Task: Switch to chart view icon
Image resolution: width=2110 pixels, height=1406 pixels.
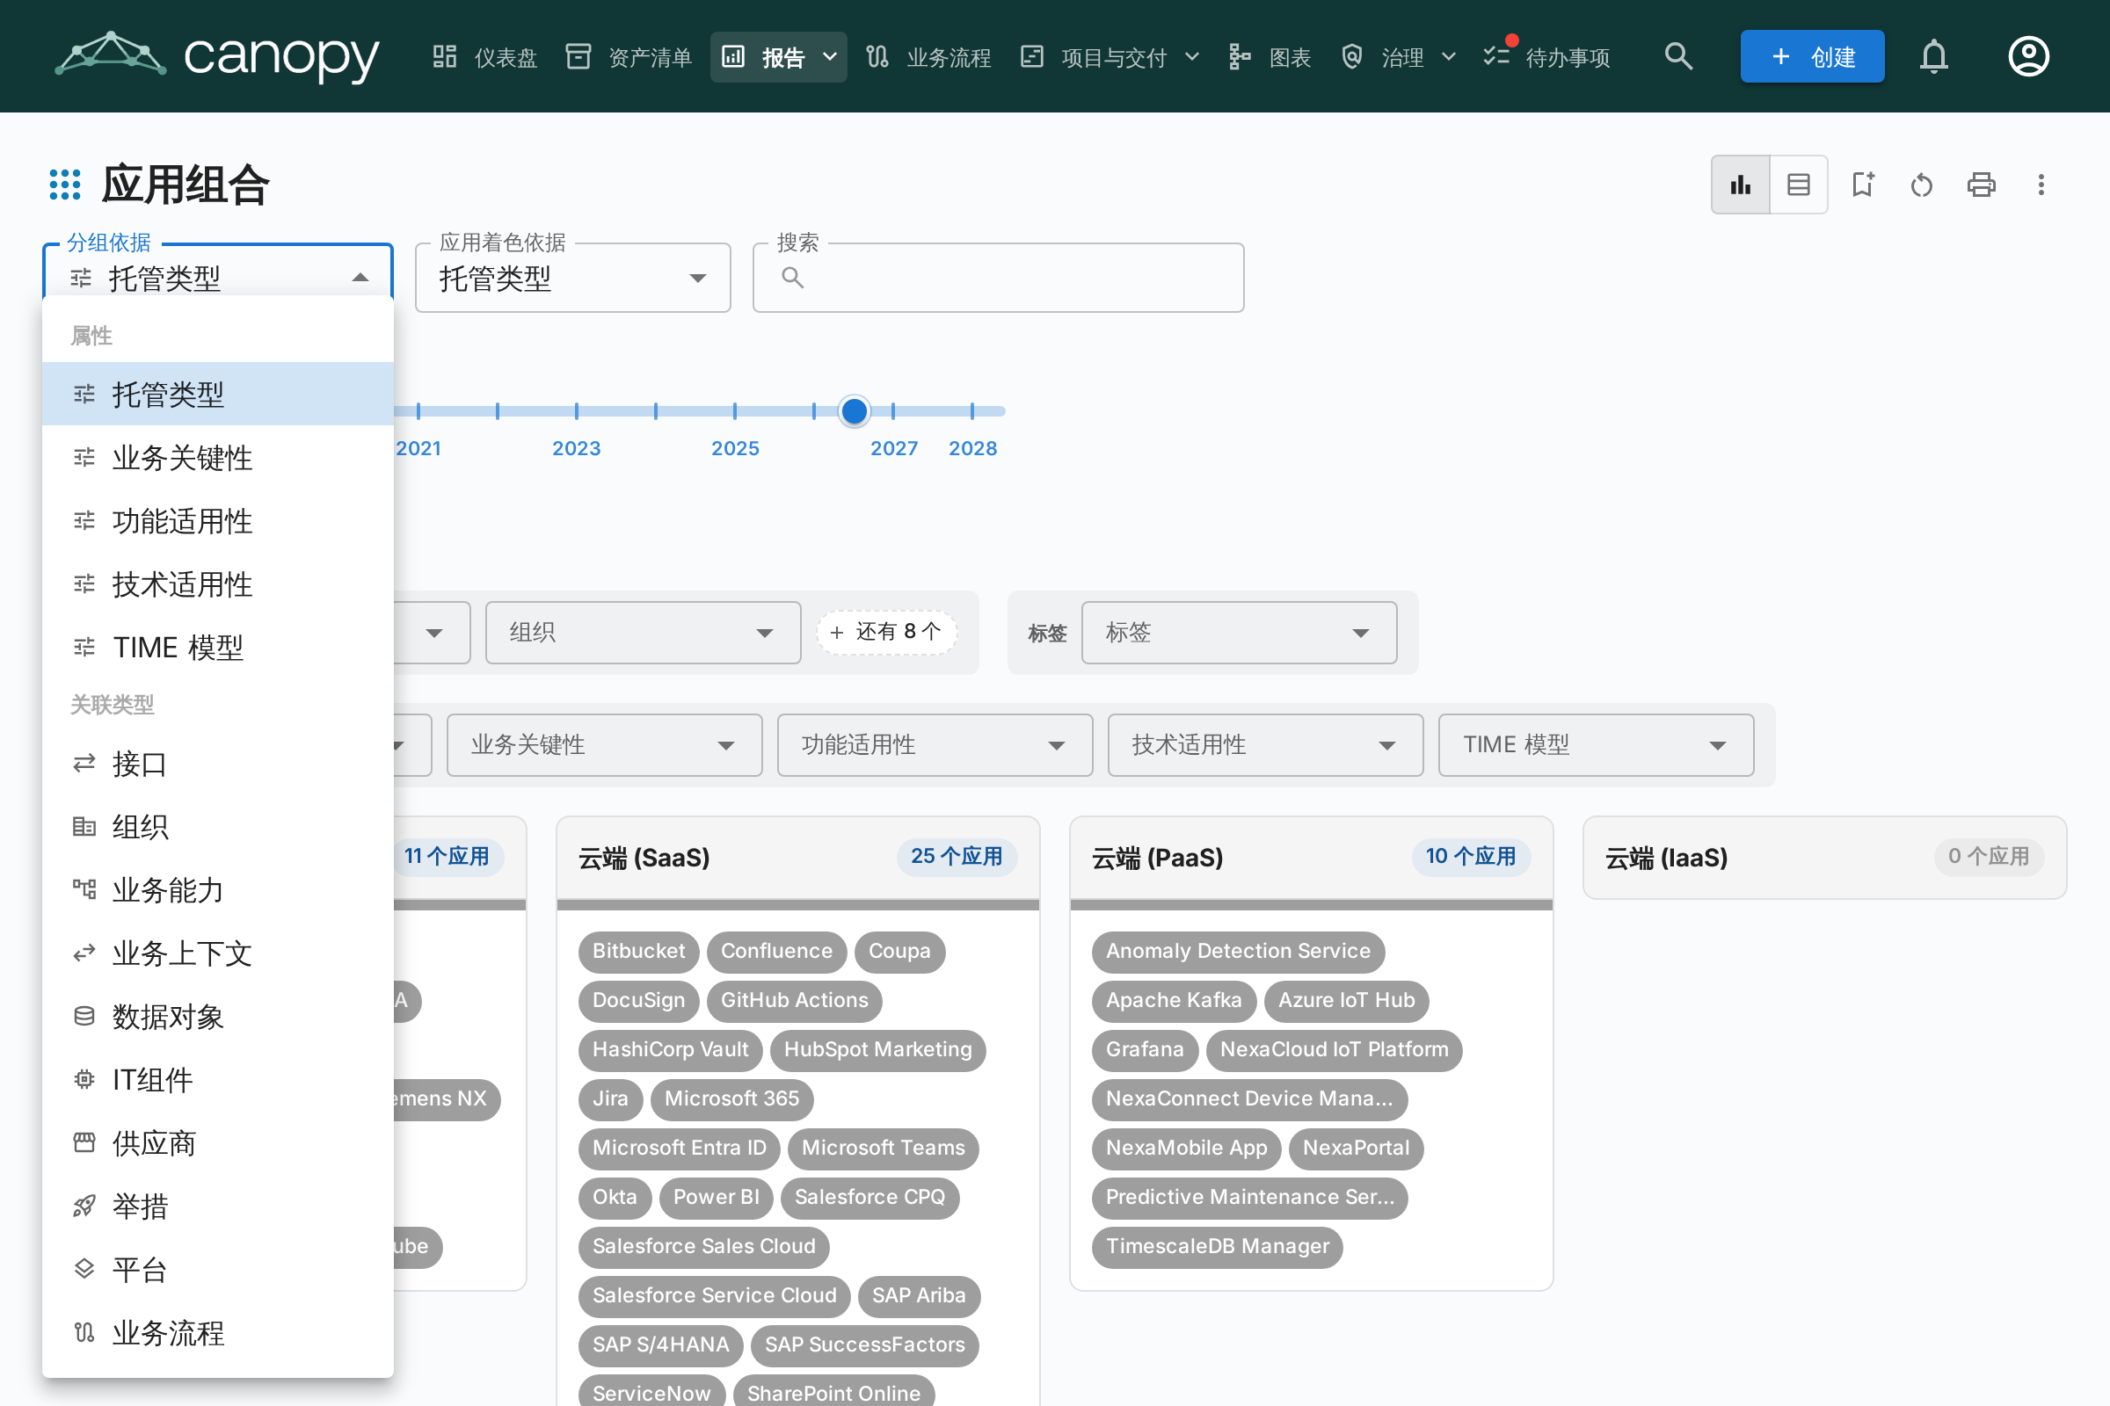Action: [1741, 185]
